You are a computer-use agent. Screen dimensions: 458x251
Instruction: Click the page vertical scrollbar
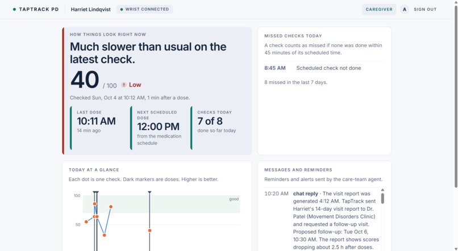(x=456, y=97)
